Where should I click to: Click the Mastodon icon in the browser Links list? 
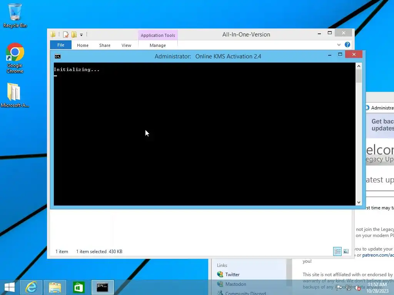coord(220,284)
